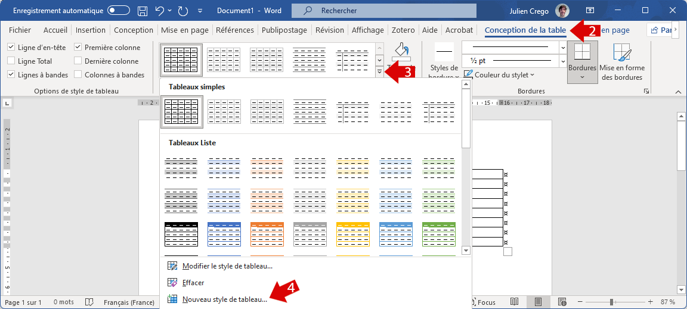Image resolution: width=687 pixels, height=309 pixels.
Task: Click the document vertical scrollbar down arrow
Action: click(x=681, y=290)
